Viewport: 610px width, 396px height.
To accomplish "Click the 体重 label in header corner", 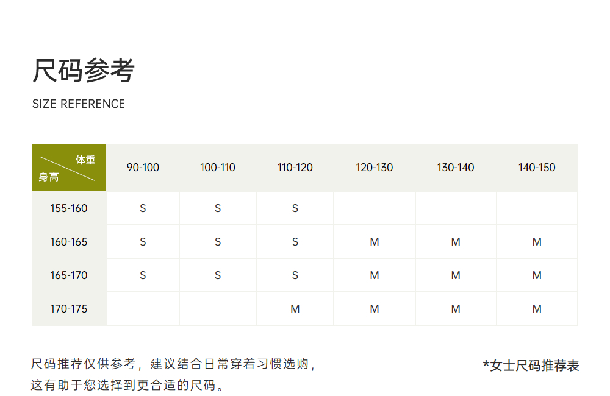I will pyautogui.click(x=85, y=160).
